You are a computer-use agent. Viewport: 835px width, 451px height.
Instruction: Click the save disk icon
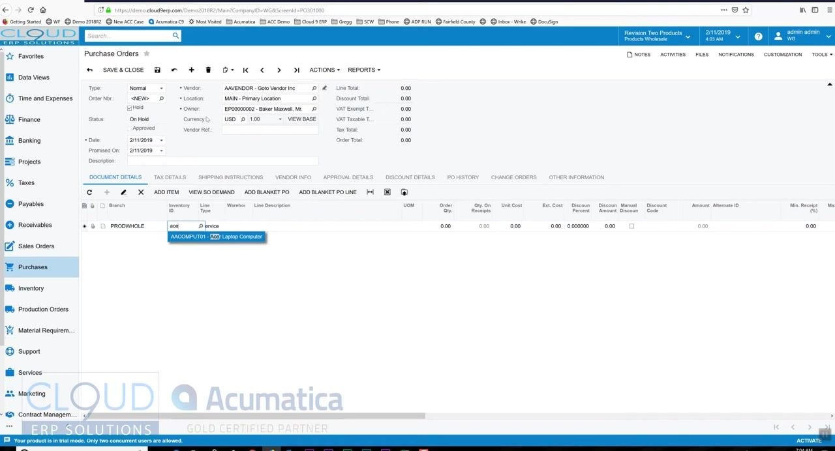(157, 70)
